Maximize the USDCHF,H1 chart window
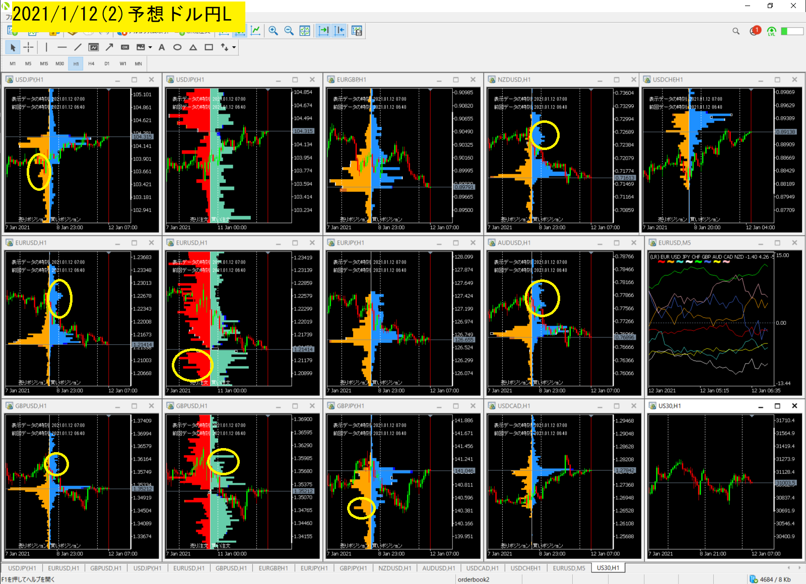806x584 pixels. (777, 80)
